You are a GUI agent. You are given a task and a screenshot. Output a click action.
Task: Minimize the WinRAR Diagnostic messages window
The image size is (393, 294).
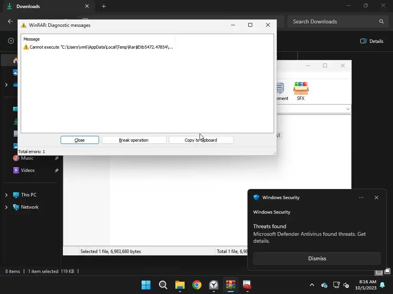point(233,25)
